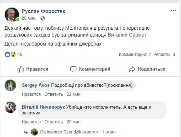Click the share arrow Поделиться icon
181x137 pixels.
point(132,69)
